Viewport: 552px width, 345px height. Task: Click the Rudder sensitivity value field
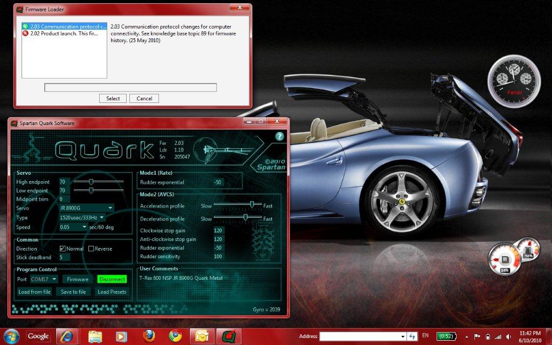(219, 257)
